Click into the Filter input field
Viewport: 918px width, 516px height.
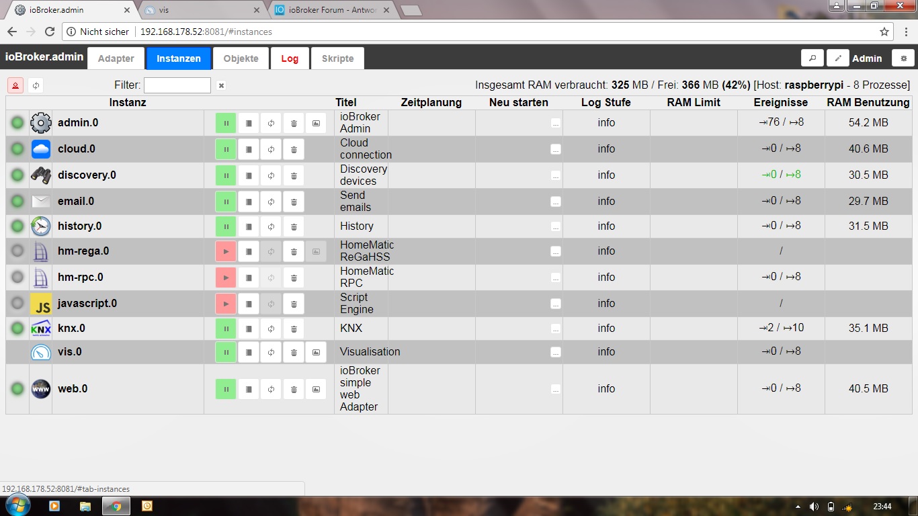(177, 85)
